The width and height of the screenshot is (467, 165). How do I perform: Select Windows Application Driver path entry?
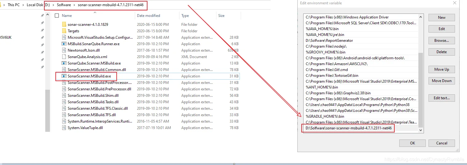coord(360,17)
